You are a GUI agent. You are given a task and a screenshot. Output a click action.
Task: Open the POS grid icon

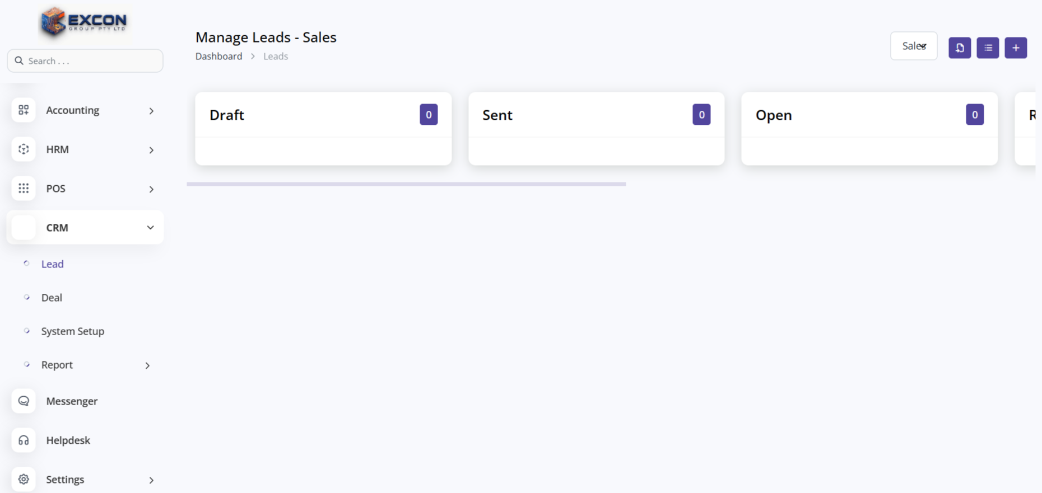click(24, 189)
